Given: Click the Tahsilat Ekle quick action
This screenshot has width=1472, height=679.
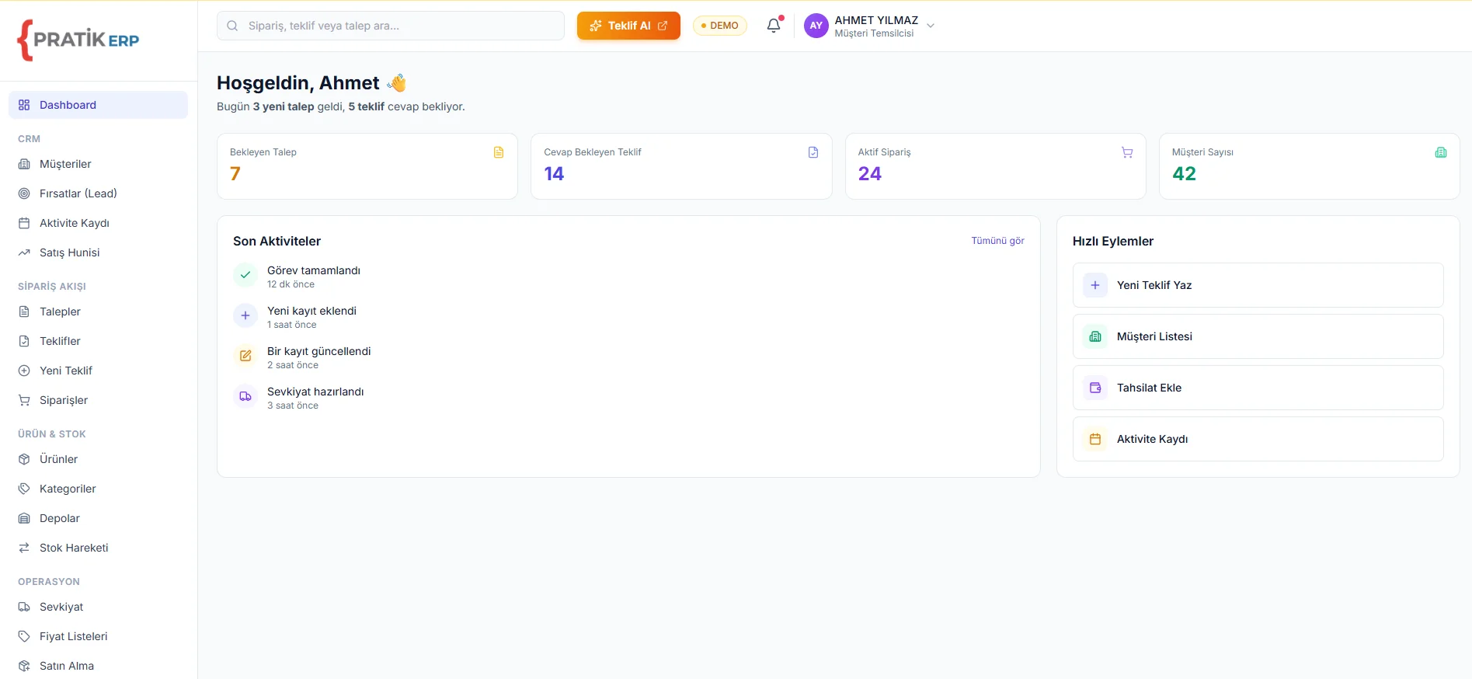Looking at the screenshot, I should click(x=1258, y=388).
